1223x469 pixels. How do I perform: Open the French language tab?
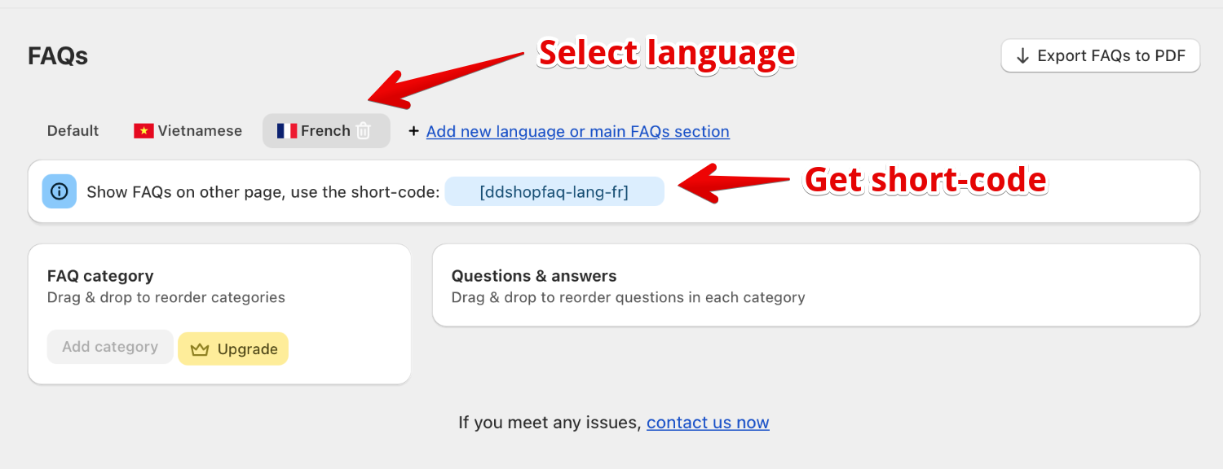click(325, 131)
